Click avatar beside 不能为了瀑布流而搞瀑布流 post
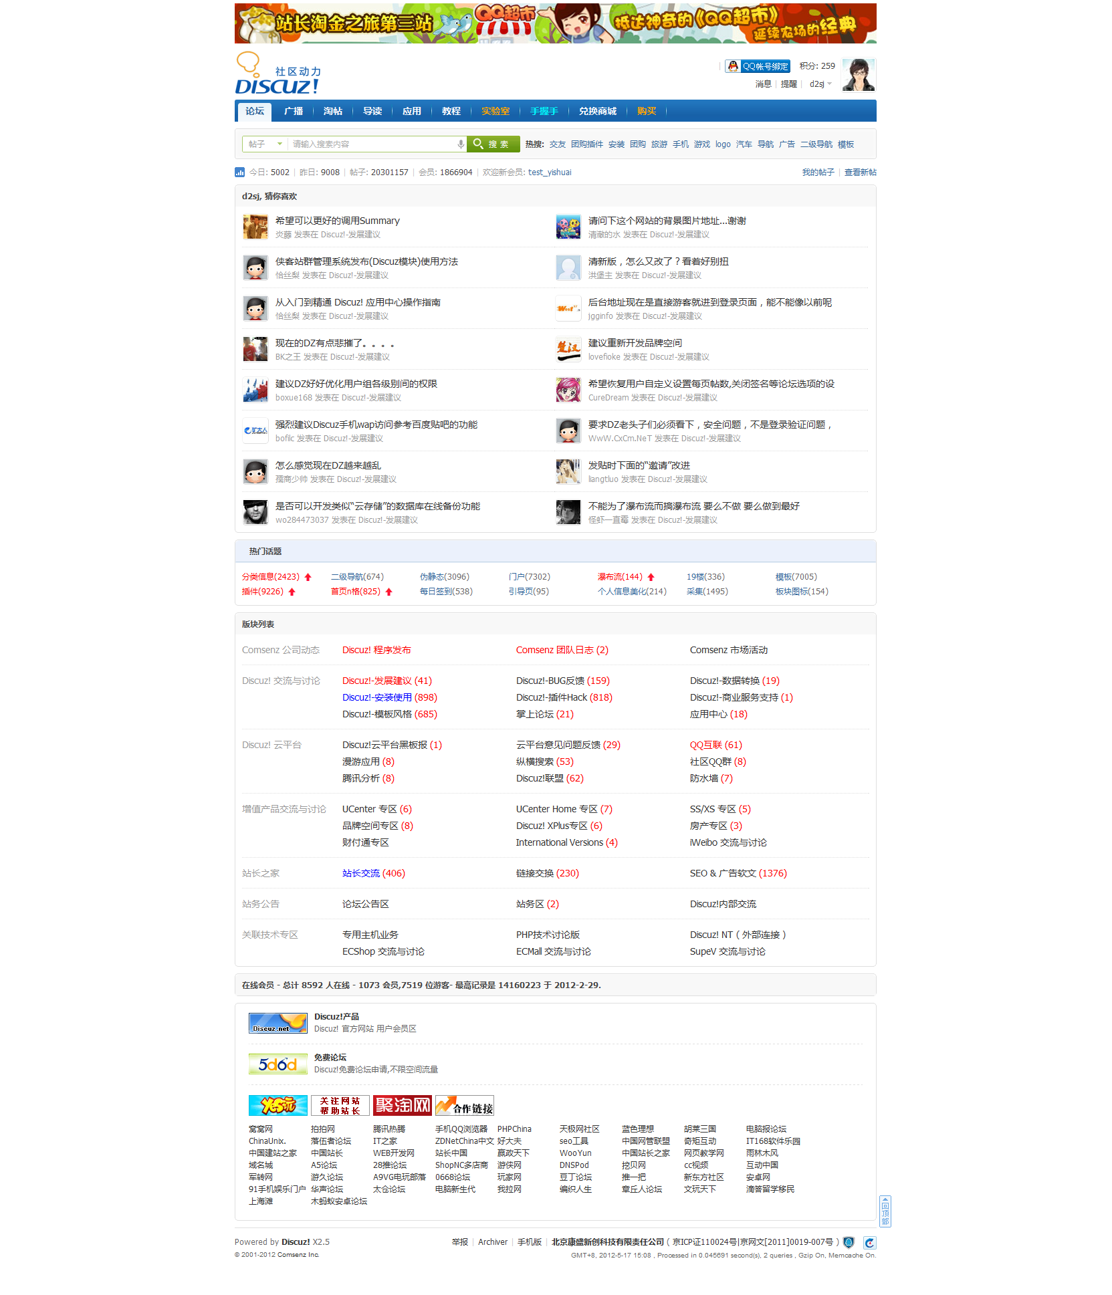 point(568,513)
